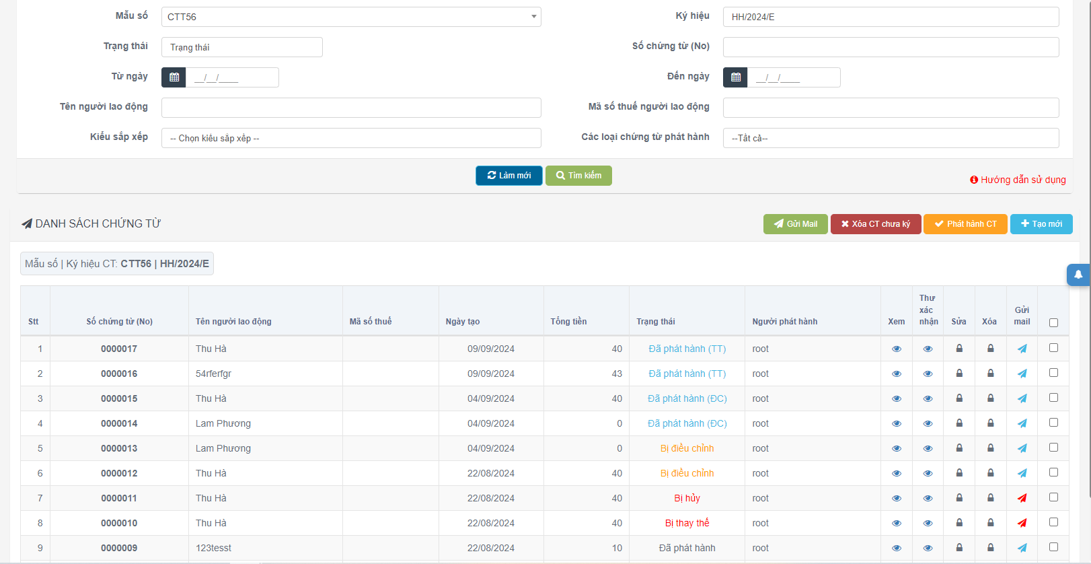This screenshot has width=1091, height=564.
Task: Open the Hướng dẫn sử dụng link
Action: 1018,180
